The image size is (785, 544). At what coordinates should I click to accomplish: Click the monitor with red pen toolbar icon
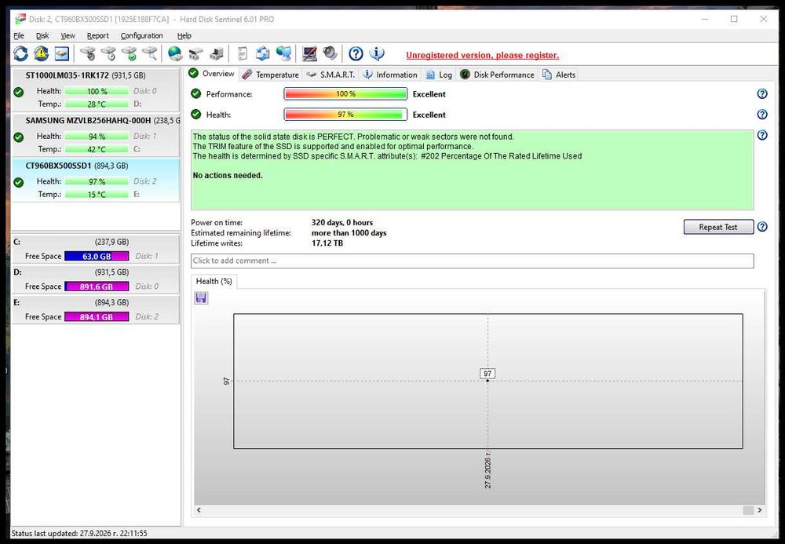(x=309, y=53)
